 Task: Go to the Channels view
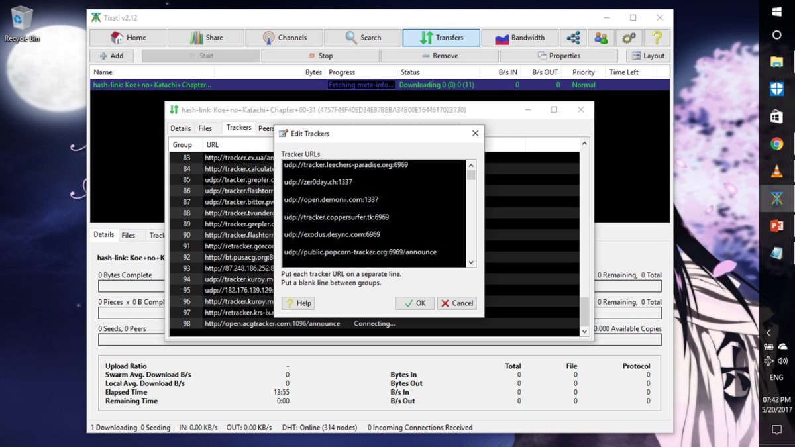pyautogui.click(x=284, y=38)
